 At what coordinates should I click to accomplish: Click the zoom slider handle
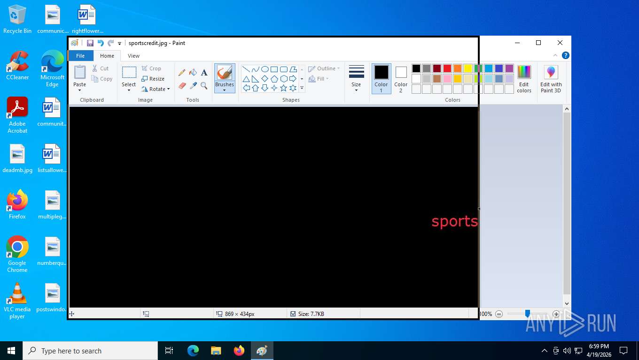[528, 314]
